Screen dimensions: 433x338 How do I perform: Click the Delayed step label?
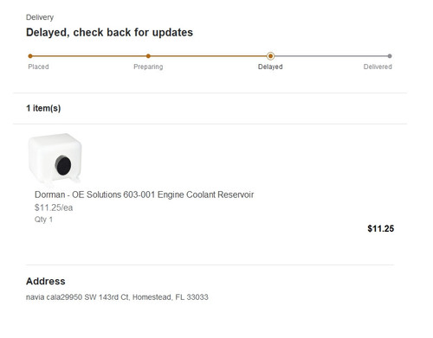click(x=270, y=67)
